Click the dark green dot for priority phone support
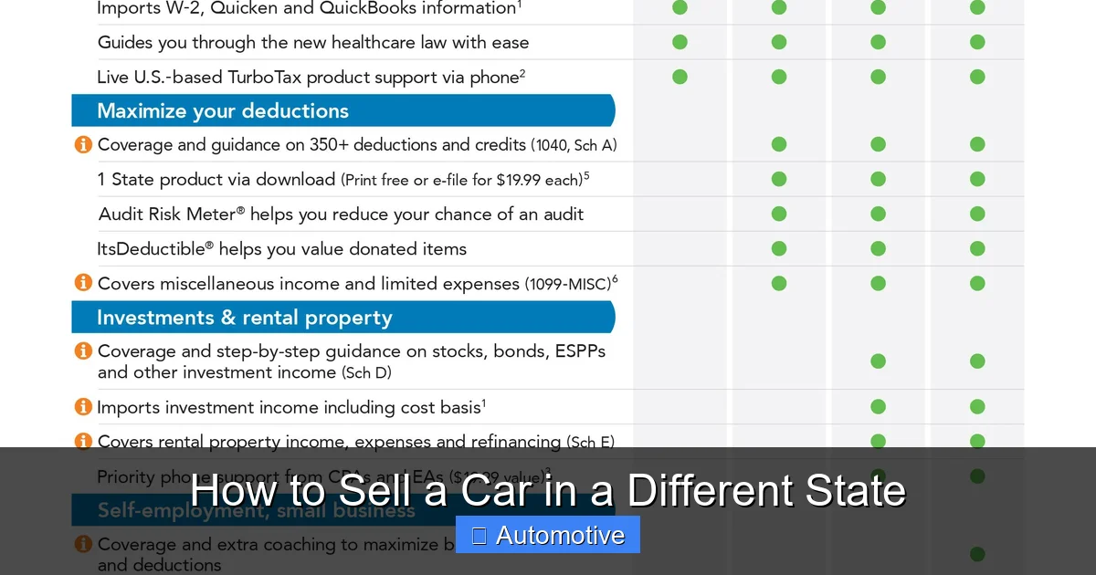Image resolution: width=1096 pixels, height=575 pixels. click(x=977, y=476)
